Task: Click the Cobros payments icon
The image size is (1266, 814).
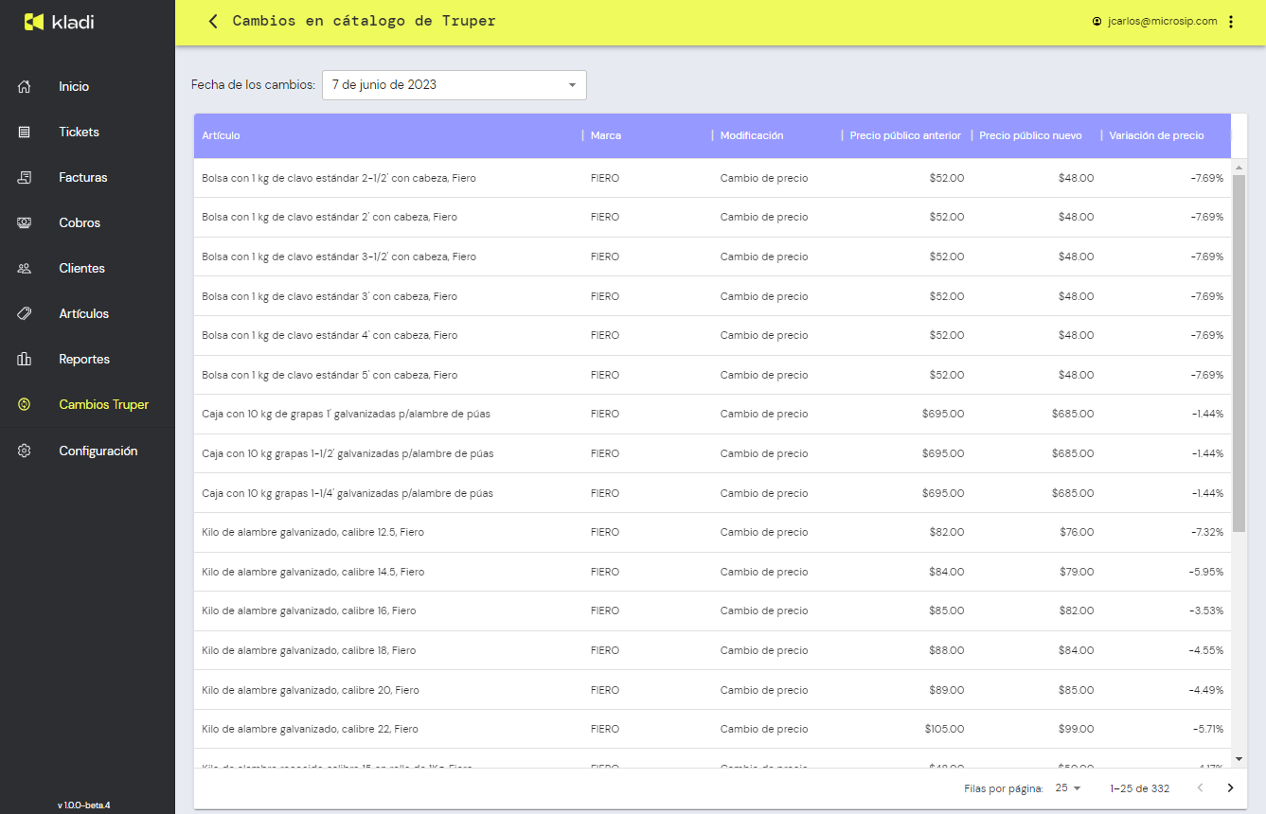Action: click(x=25, y=223)
